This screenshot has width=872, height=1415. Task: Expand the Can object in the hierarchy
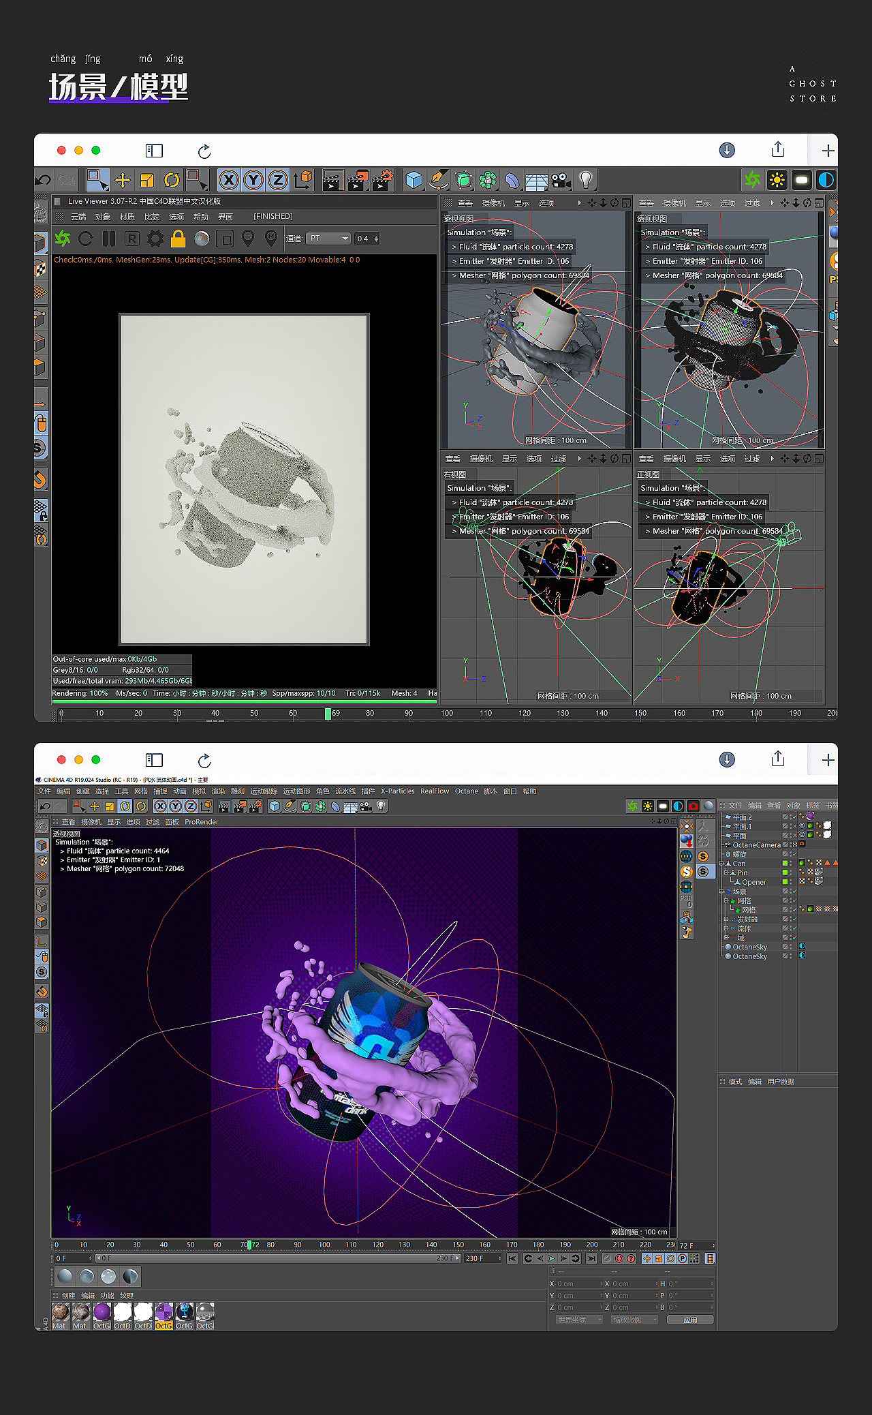coord(722,864)
